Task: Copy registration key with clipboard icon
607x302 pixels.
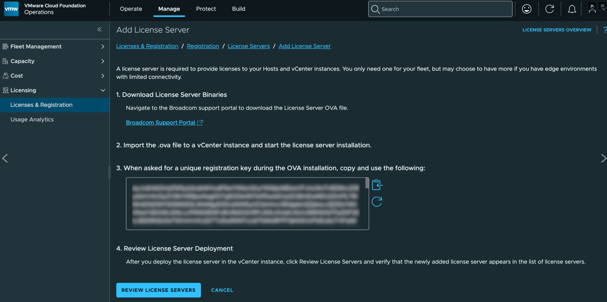Action: [377, 184]
